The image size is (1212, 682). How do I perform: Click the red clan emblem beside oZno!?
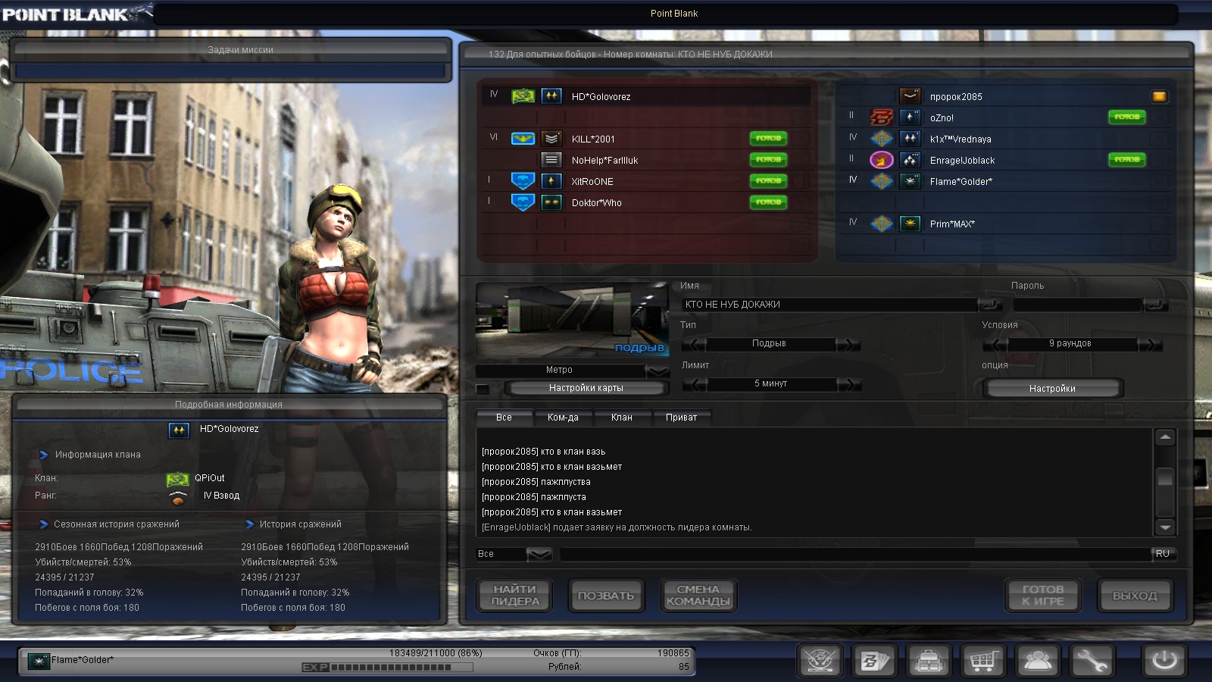point(882,117)
